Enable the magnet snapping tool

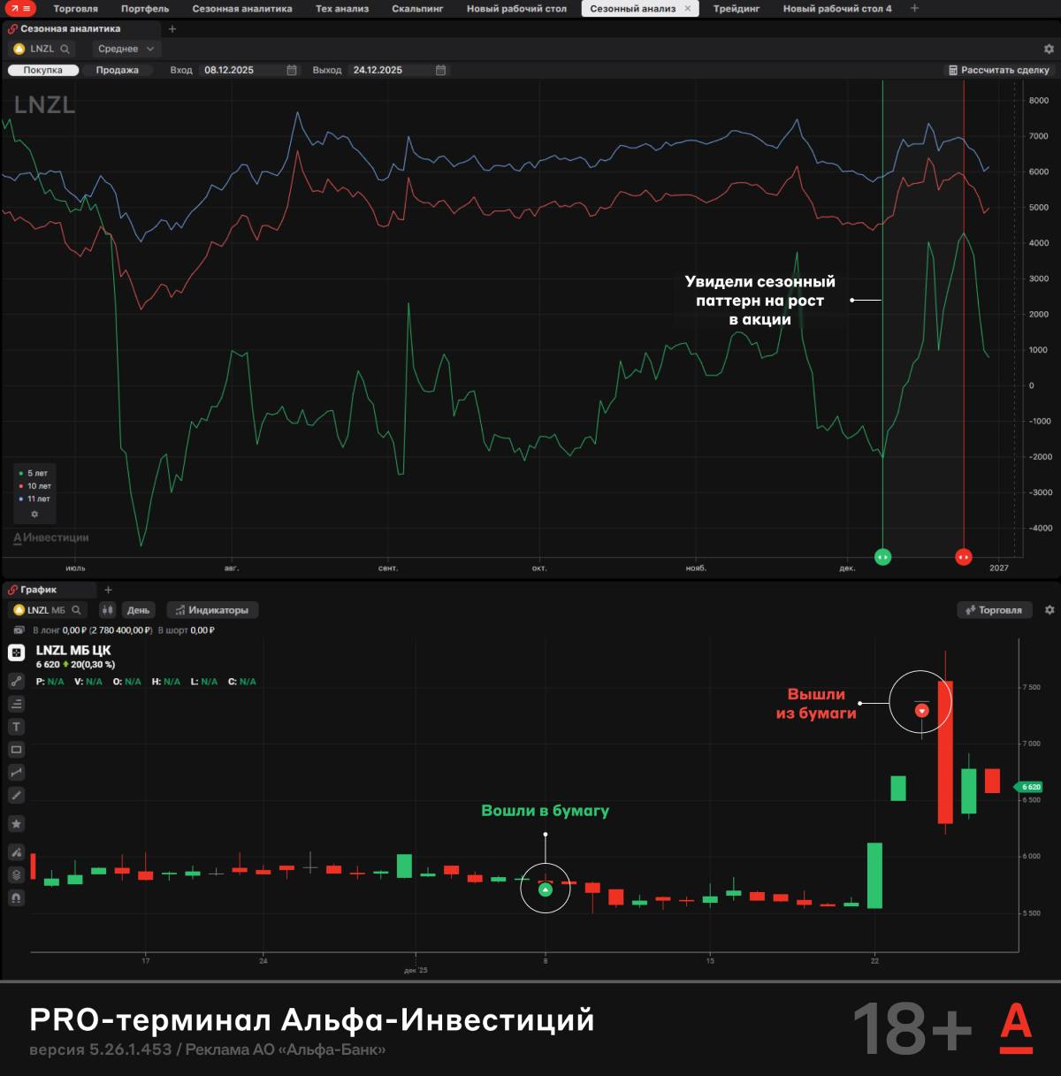pos(16,897)
